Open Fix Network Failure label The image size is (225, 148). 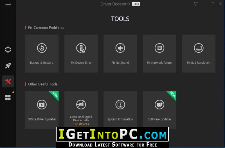click(159, 63)
